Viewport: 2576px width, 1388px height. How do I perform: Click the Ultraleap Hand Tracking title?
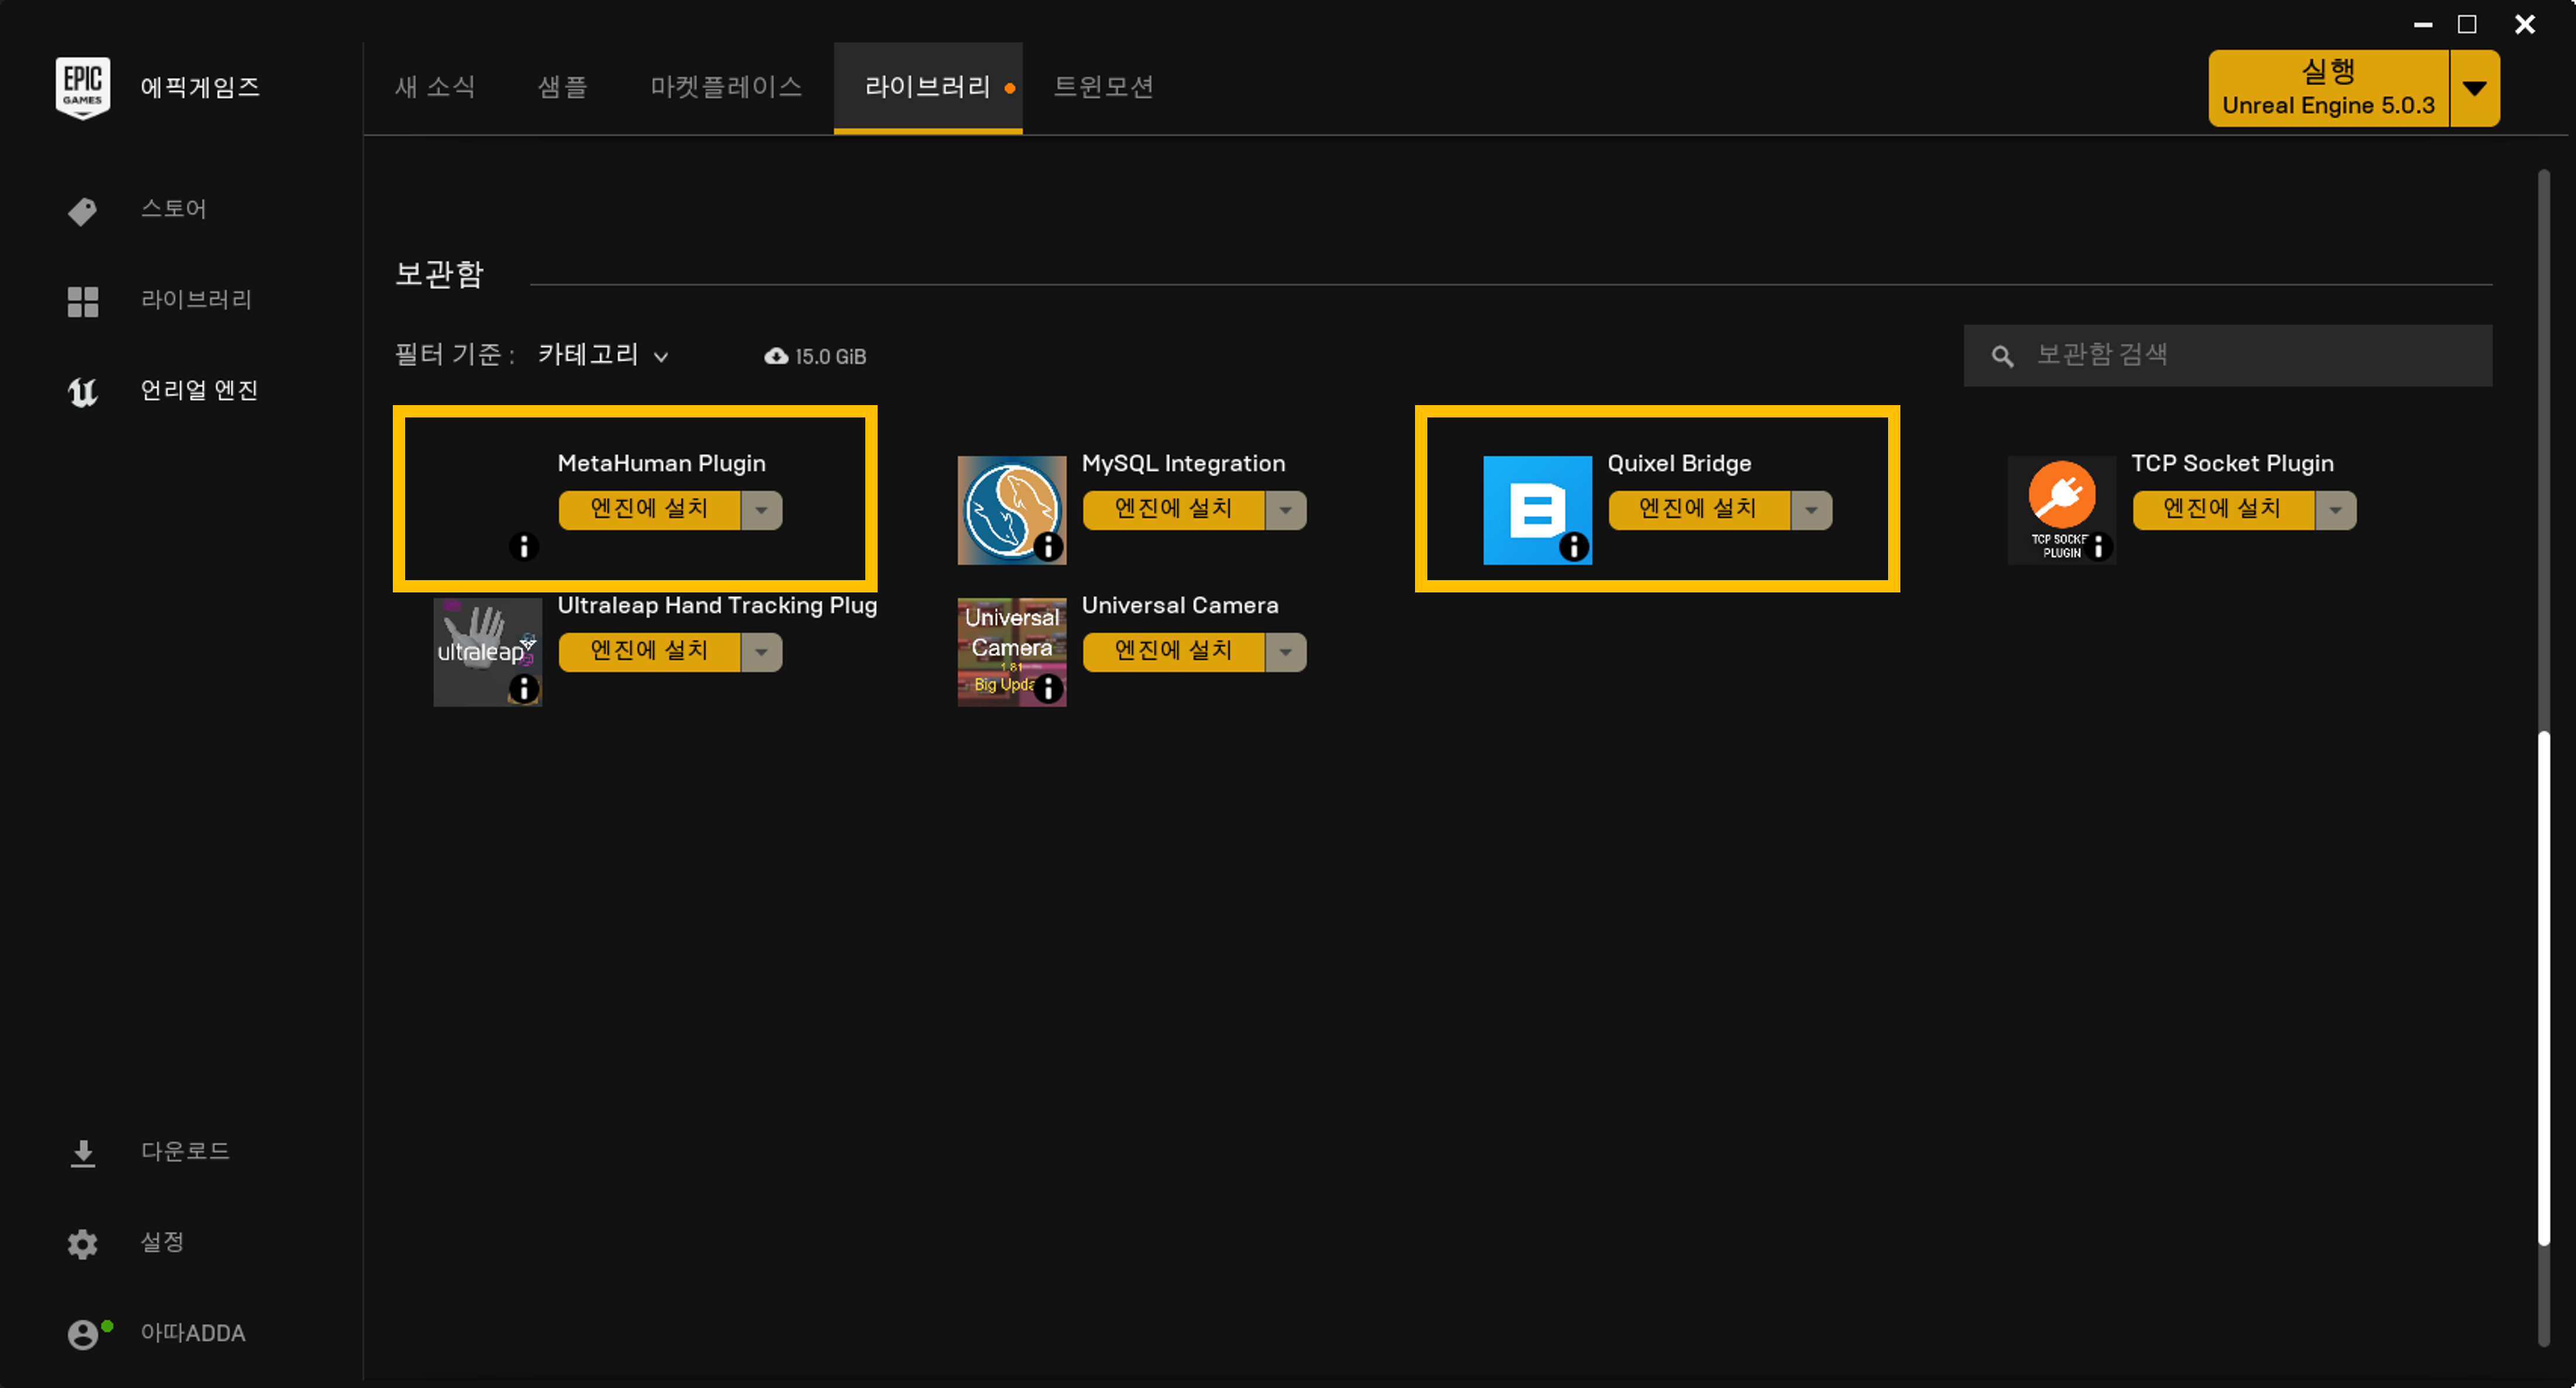pos(717,606)
